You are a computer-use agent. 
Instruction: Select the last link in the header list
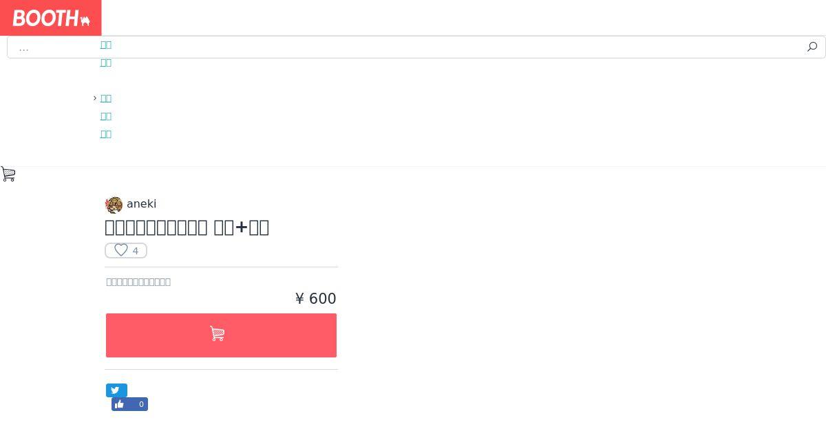coord(106,134)
